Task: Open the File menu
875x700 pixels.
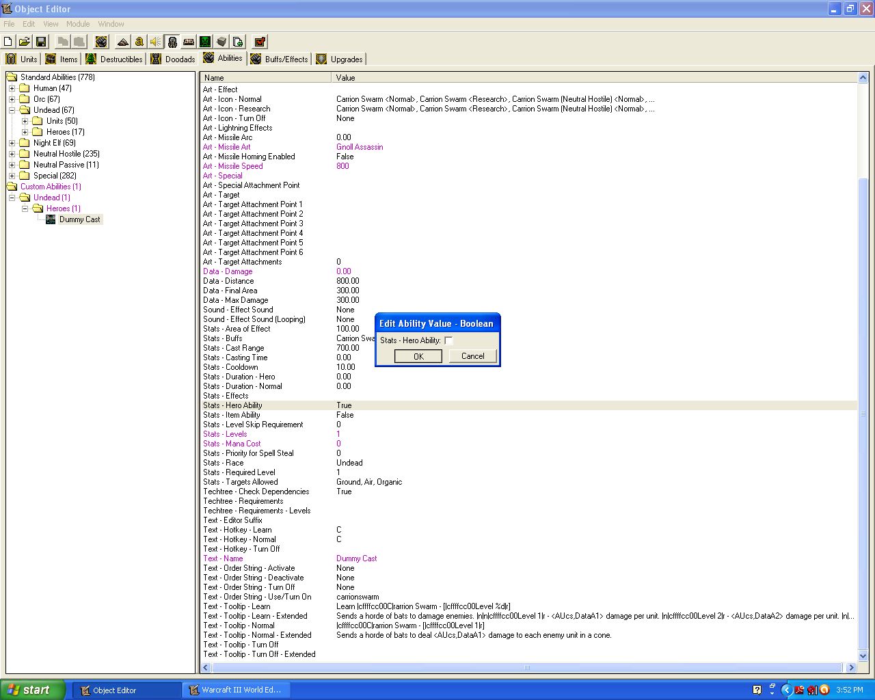Action: [9, 24]
